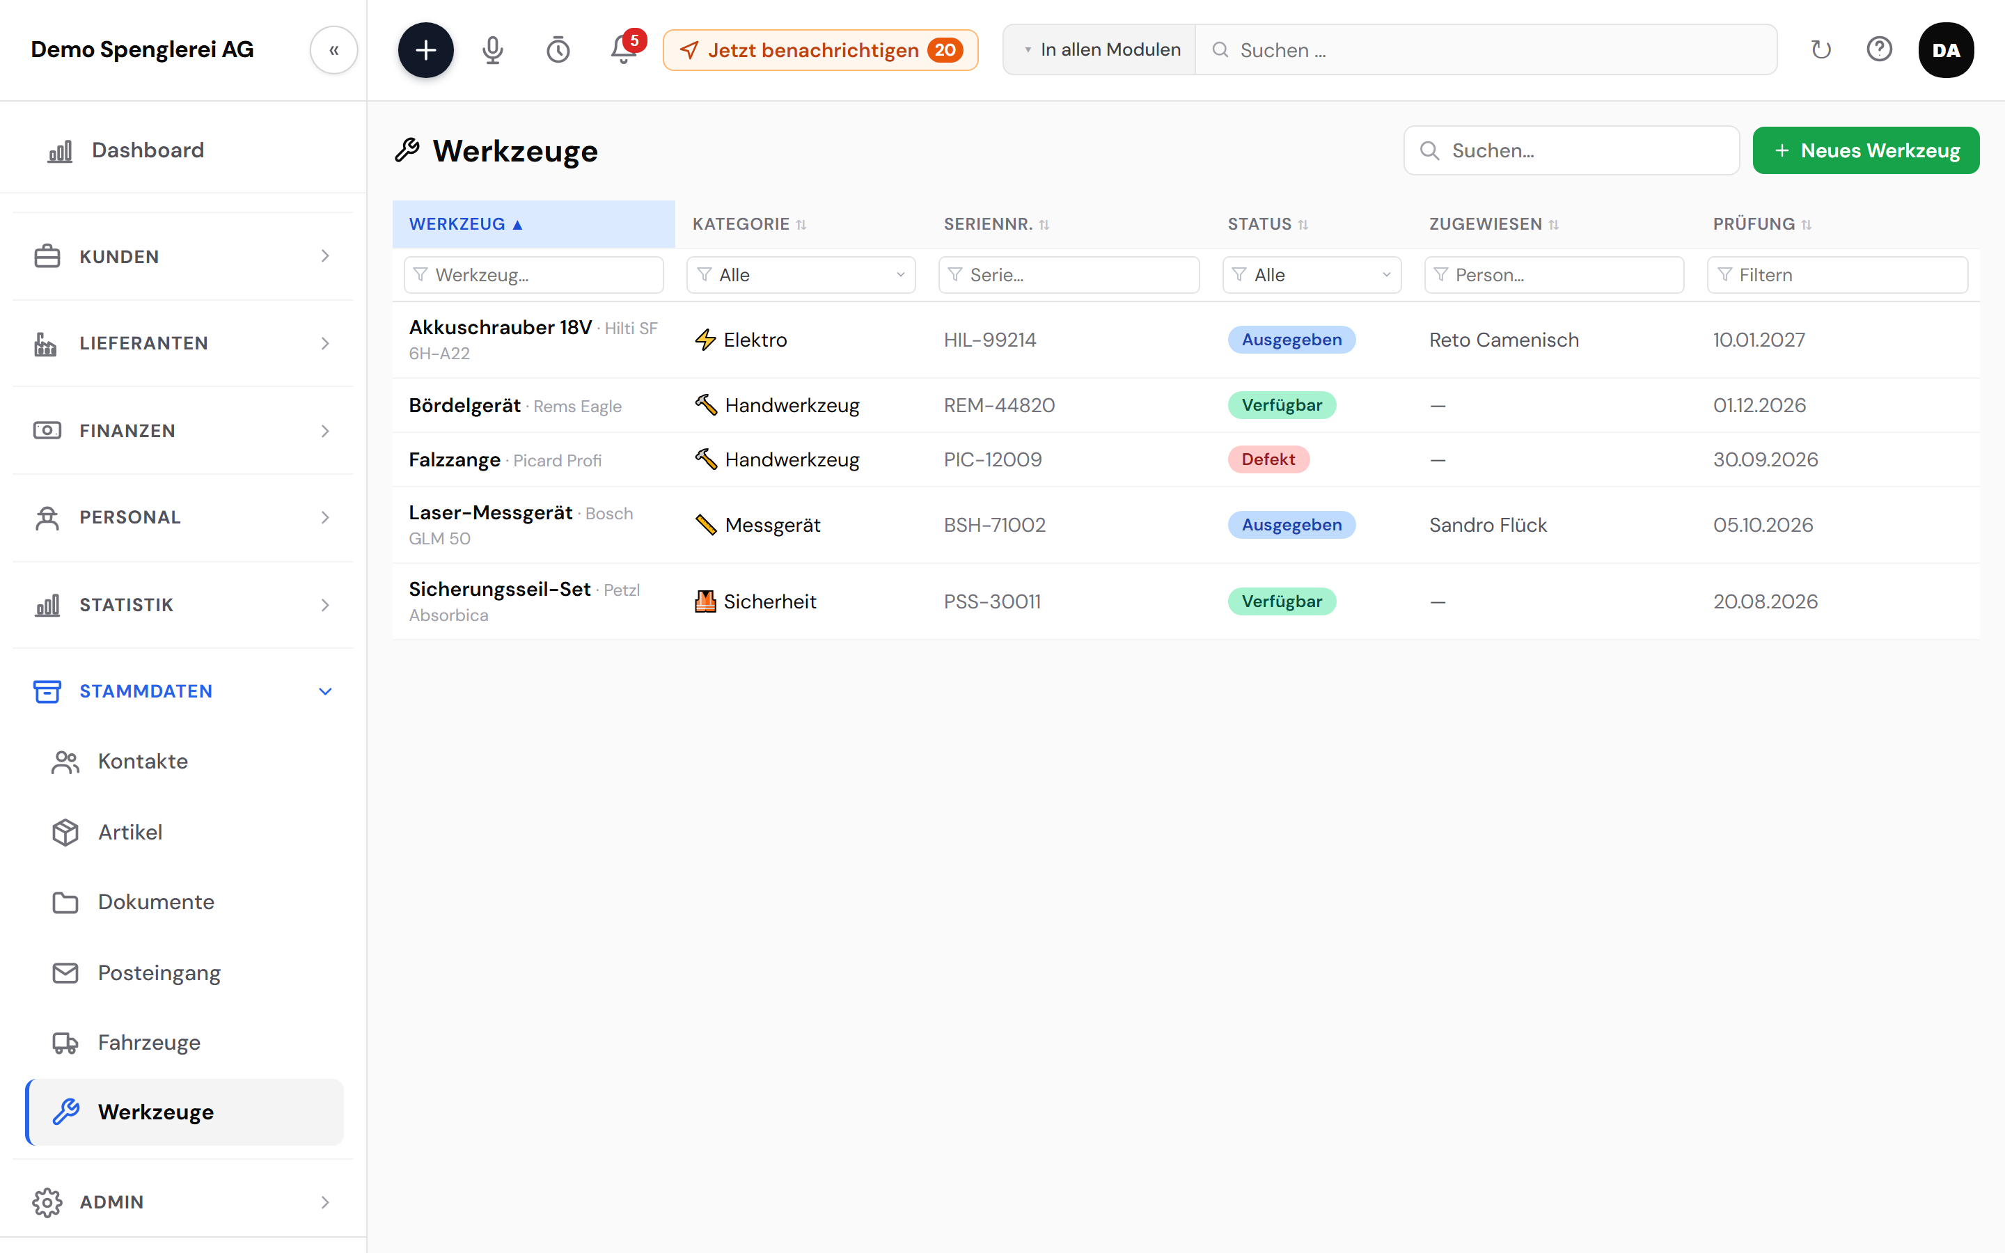Expand the Statistik section chevron
The image size is (2005, 1253).
point(326,605)
